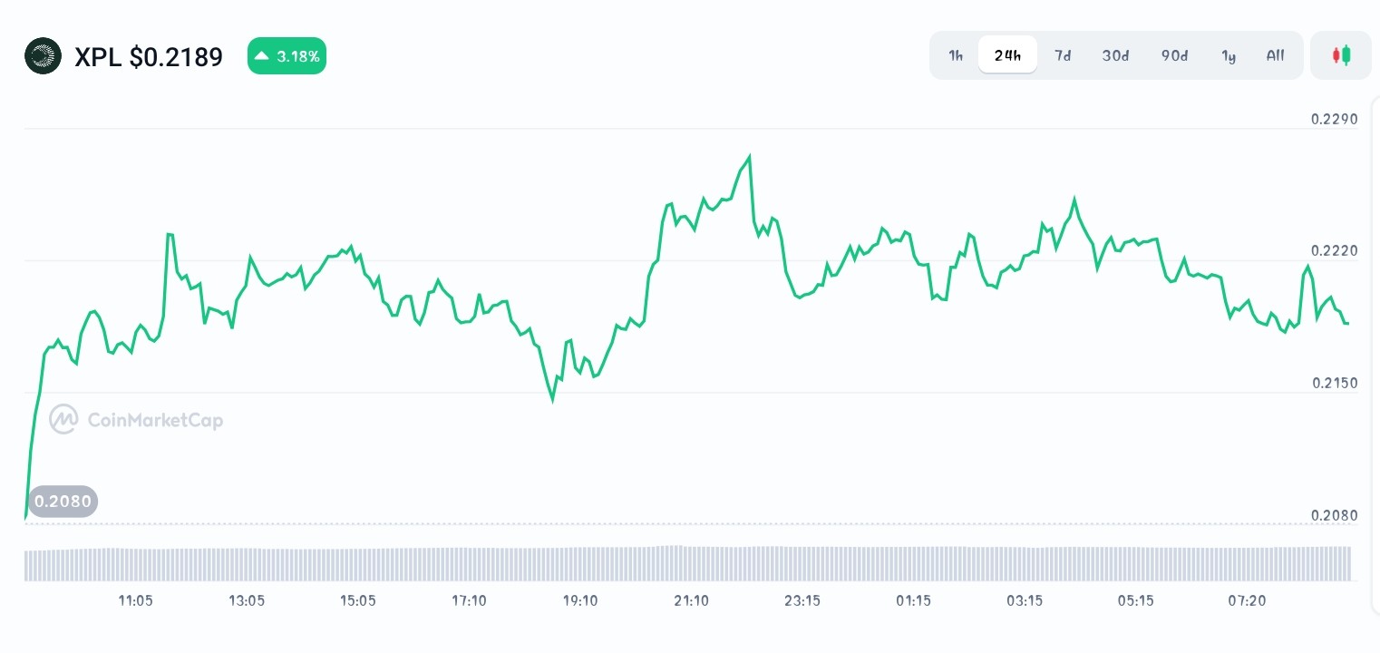This screenshot has height=653, width=1380.
Task: Click the 23:15 time axis label
Action: (x=802, y=600)
